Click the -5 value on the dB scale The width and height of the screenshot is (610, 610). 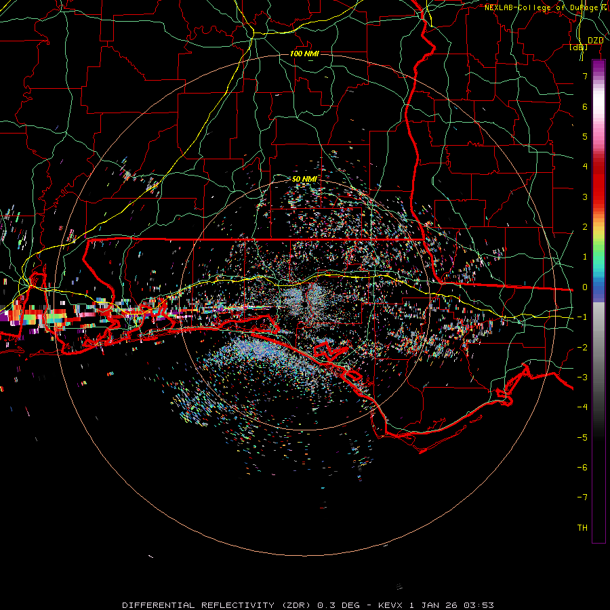pyautogui.click(x=582, y=438)
